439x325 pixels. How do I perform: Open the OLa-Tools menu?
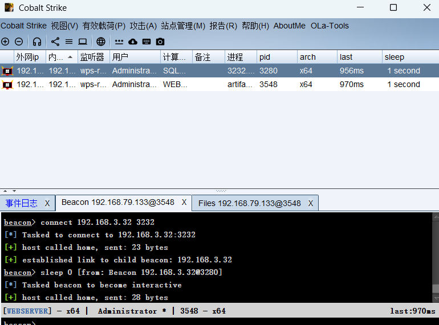coord(330,26)
